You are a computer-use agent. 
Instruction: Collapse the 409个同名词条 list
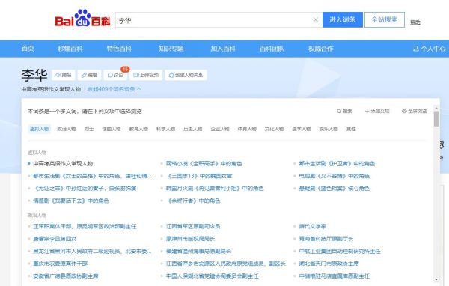click(114, 89)
